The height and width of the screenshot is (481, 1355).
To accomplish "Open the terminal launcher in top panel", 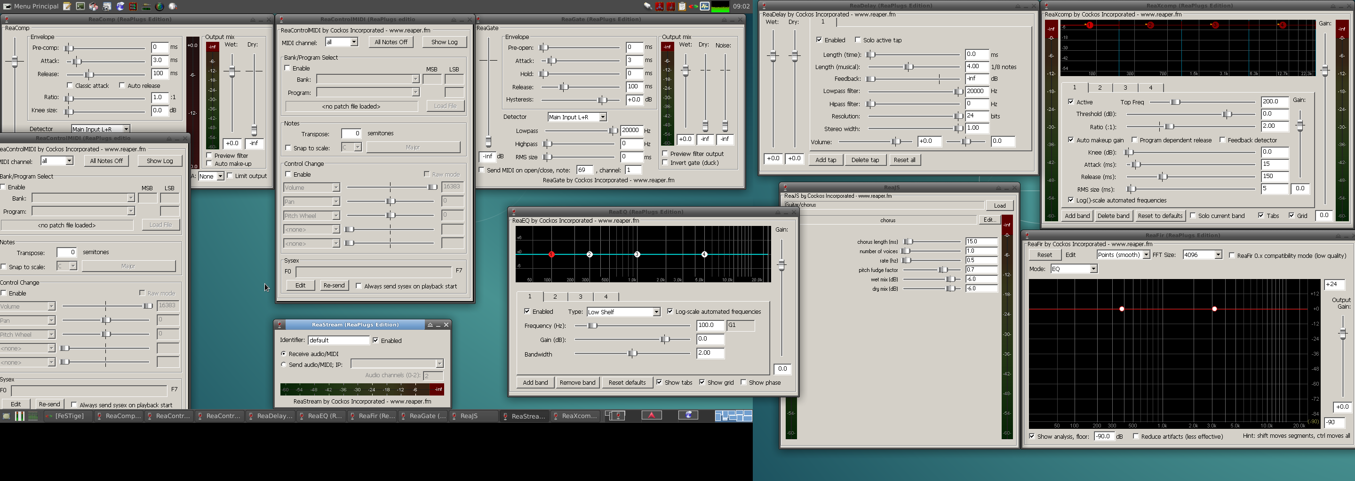I will point(80,6).
